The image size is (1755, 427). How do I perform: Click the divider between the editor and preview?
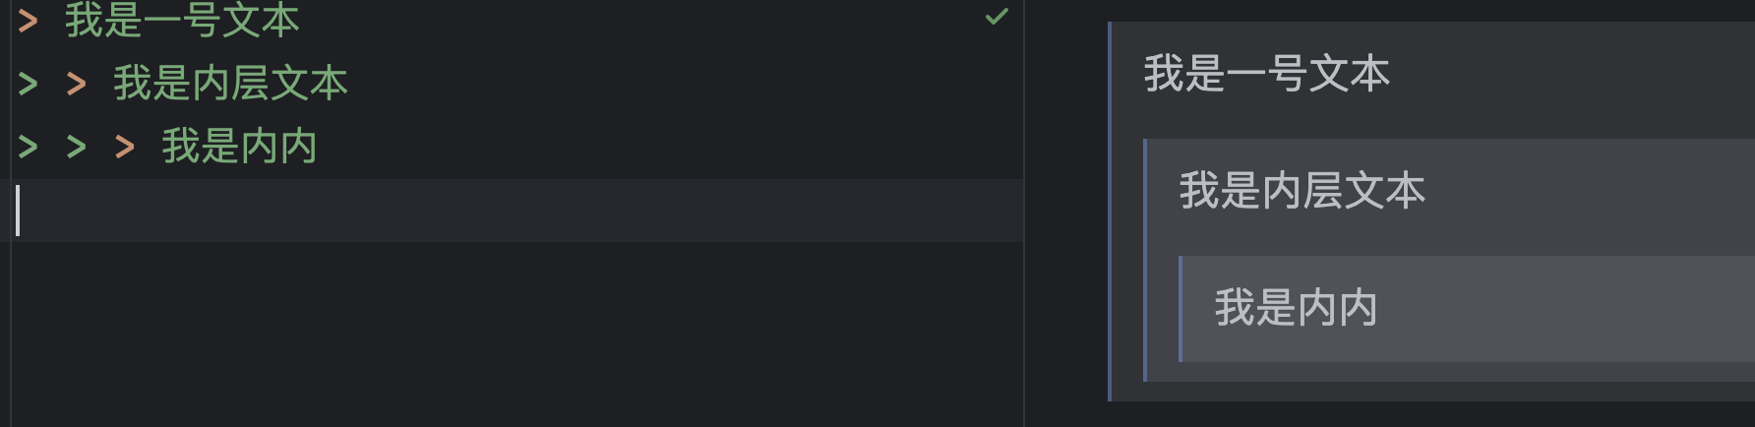click(1024, 213)
